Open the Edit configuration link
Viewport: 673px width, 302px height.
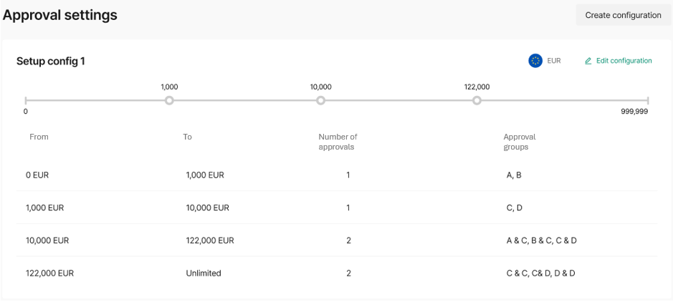pos(624,61)
